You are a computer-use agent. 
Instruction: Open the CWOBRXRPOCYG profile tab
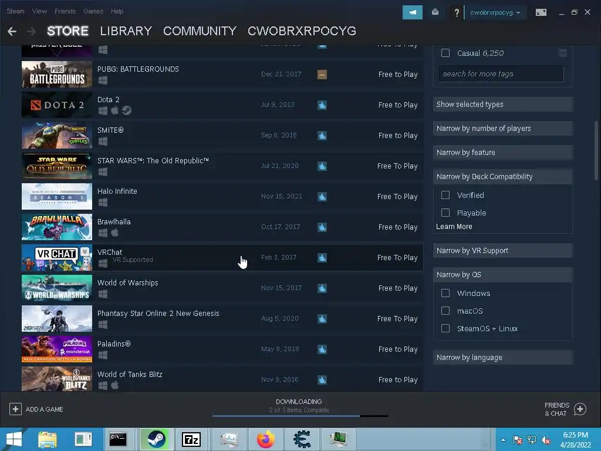tap(302, 31)
